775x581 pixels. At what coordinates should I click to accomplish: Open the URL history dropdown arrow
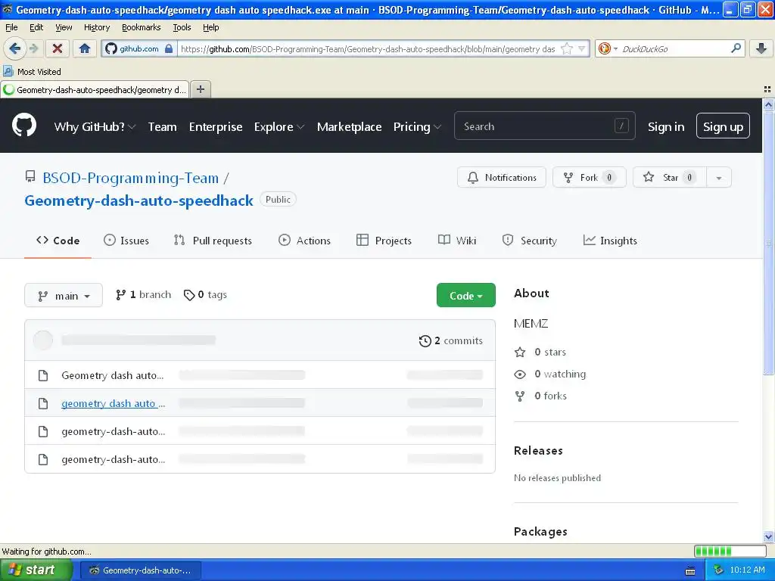pos(582,48)
